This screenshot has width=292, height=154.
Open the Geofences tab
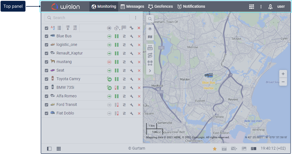(161, 7)
